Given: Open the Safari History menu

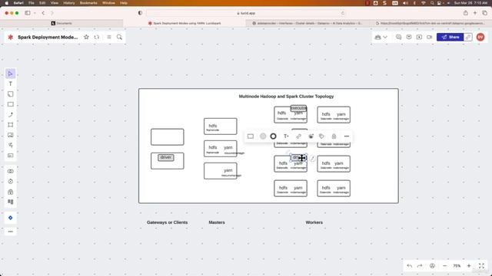Looking at the screenshot, I should point(69,3).
